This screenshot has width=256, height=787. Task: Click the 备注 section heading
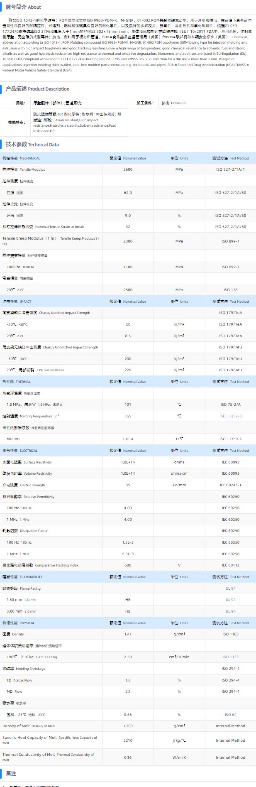(11, 774)
